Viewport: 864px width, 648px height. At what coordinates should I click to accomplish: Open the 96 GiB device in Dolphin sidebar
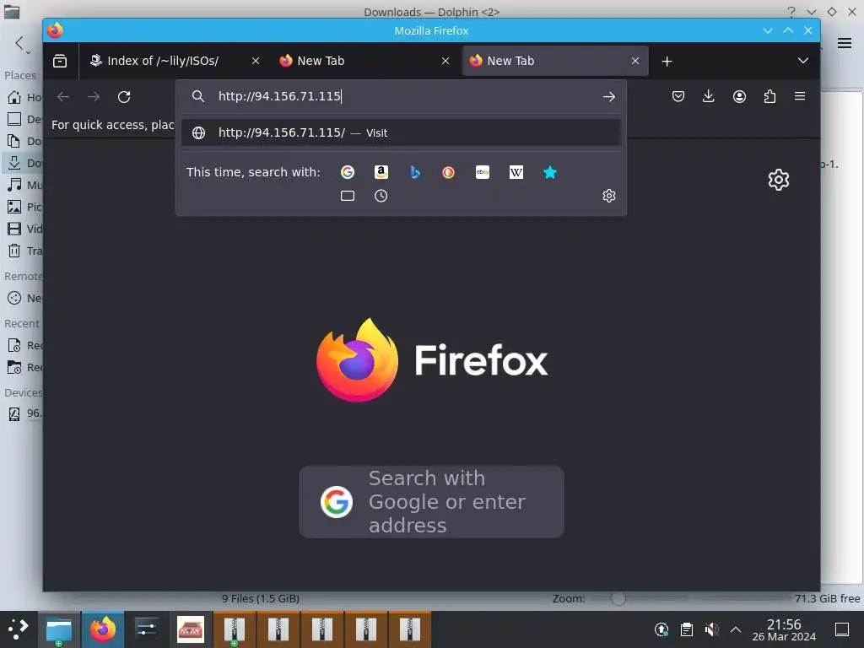[24, 413]
